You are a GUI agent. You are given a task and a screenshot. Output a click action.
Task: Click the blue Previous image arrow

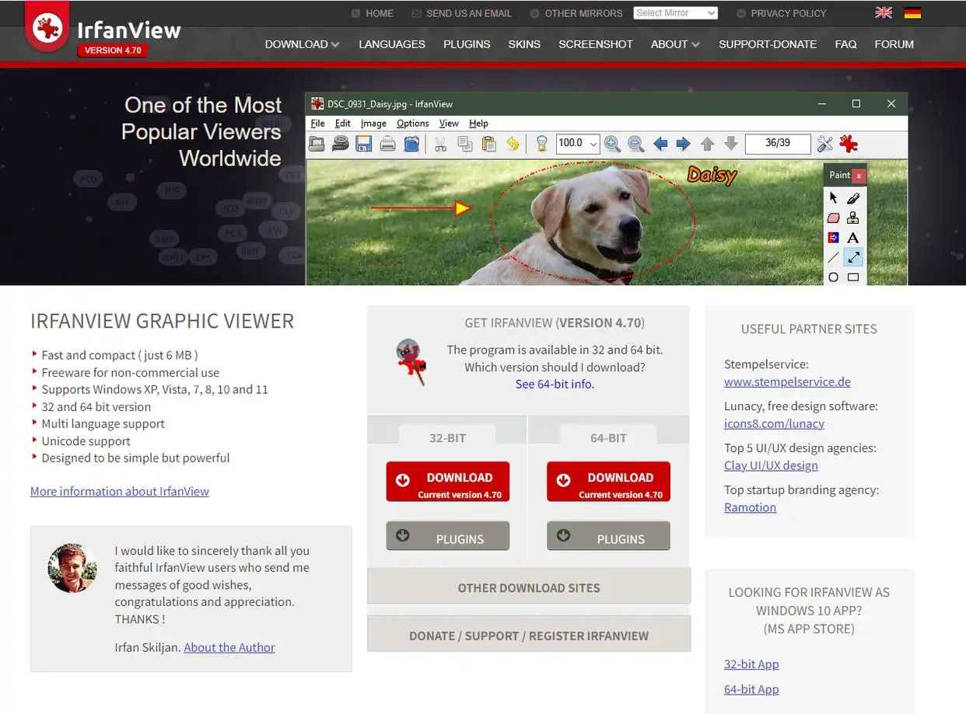(660, 144)
